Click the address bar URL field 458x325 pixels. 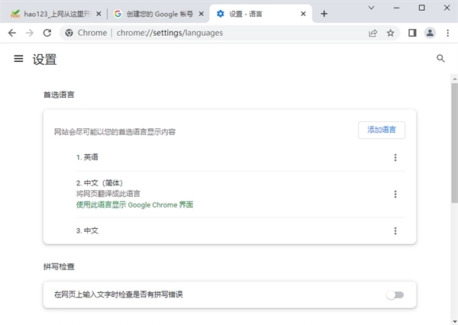229,33
